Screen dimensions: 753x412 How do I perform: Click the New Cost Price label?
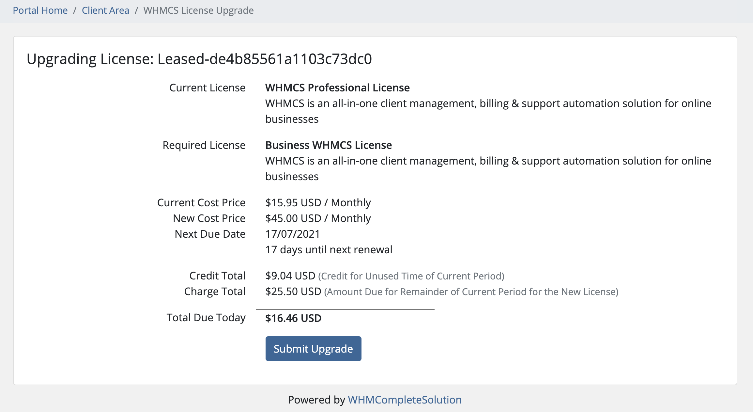[209, 218]
